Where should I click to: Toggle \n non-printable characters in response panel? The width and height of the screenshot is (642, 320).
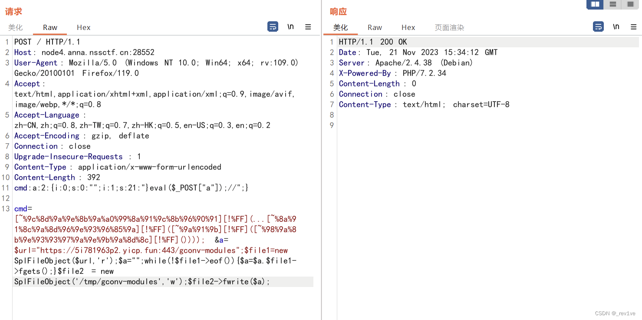click(x=616, y=27)
